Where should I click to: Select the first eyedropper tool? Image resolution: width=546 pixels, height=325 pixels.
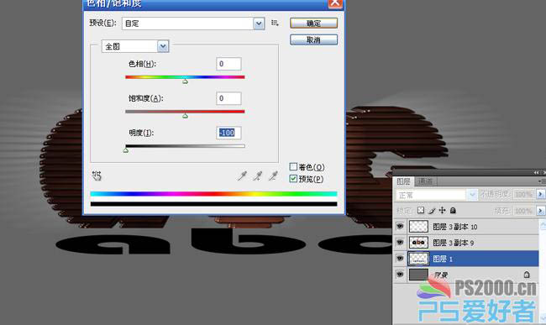click(242, 176)
